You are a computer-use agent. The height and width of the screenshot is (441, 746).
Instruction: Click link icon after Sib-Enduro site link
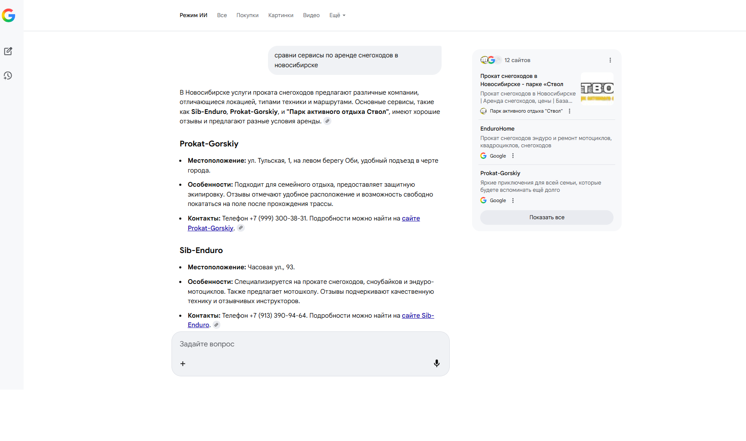pos(217,325)
